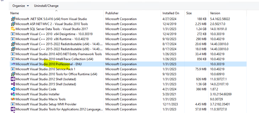This screenshot has height=113, width=259.
Task: Click the Visual Studio Installer icon
Action: tap(13, 94)
